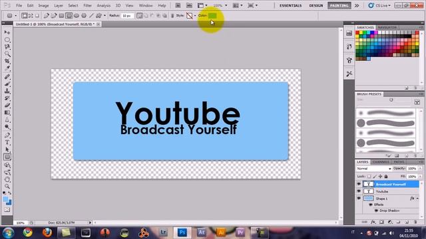Open the Style picker dropdown arrow
The height and width of the screenshot is (239, 426).
pos(195,16)
